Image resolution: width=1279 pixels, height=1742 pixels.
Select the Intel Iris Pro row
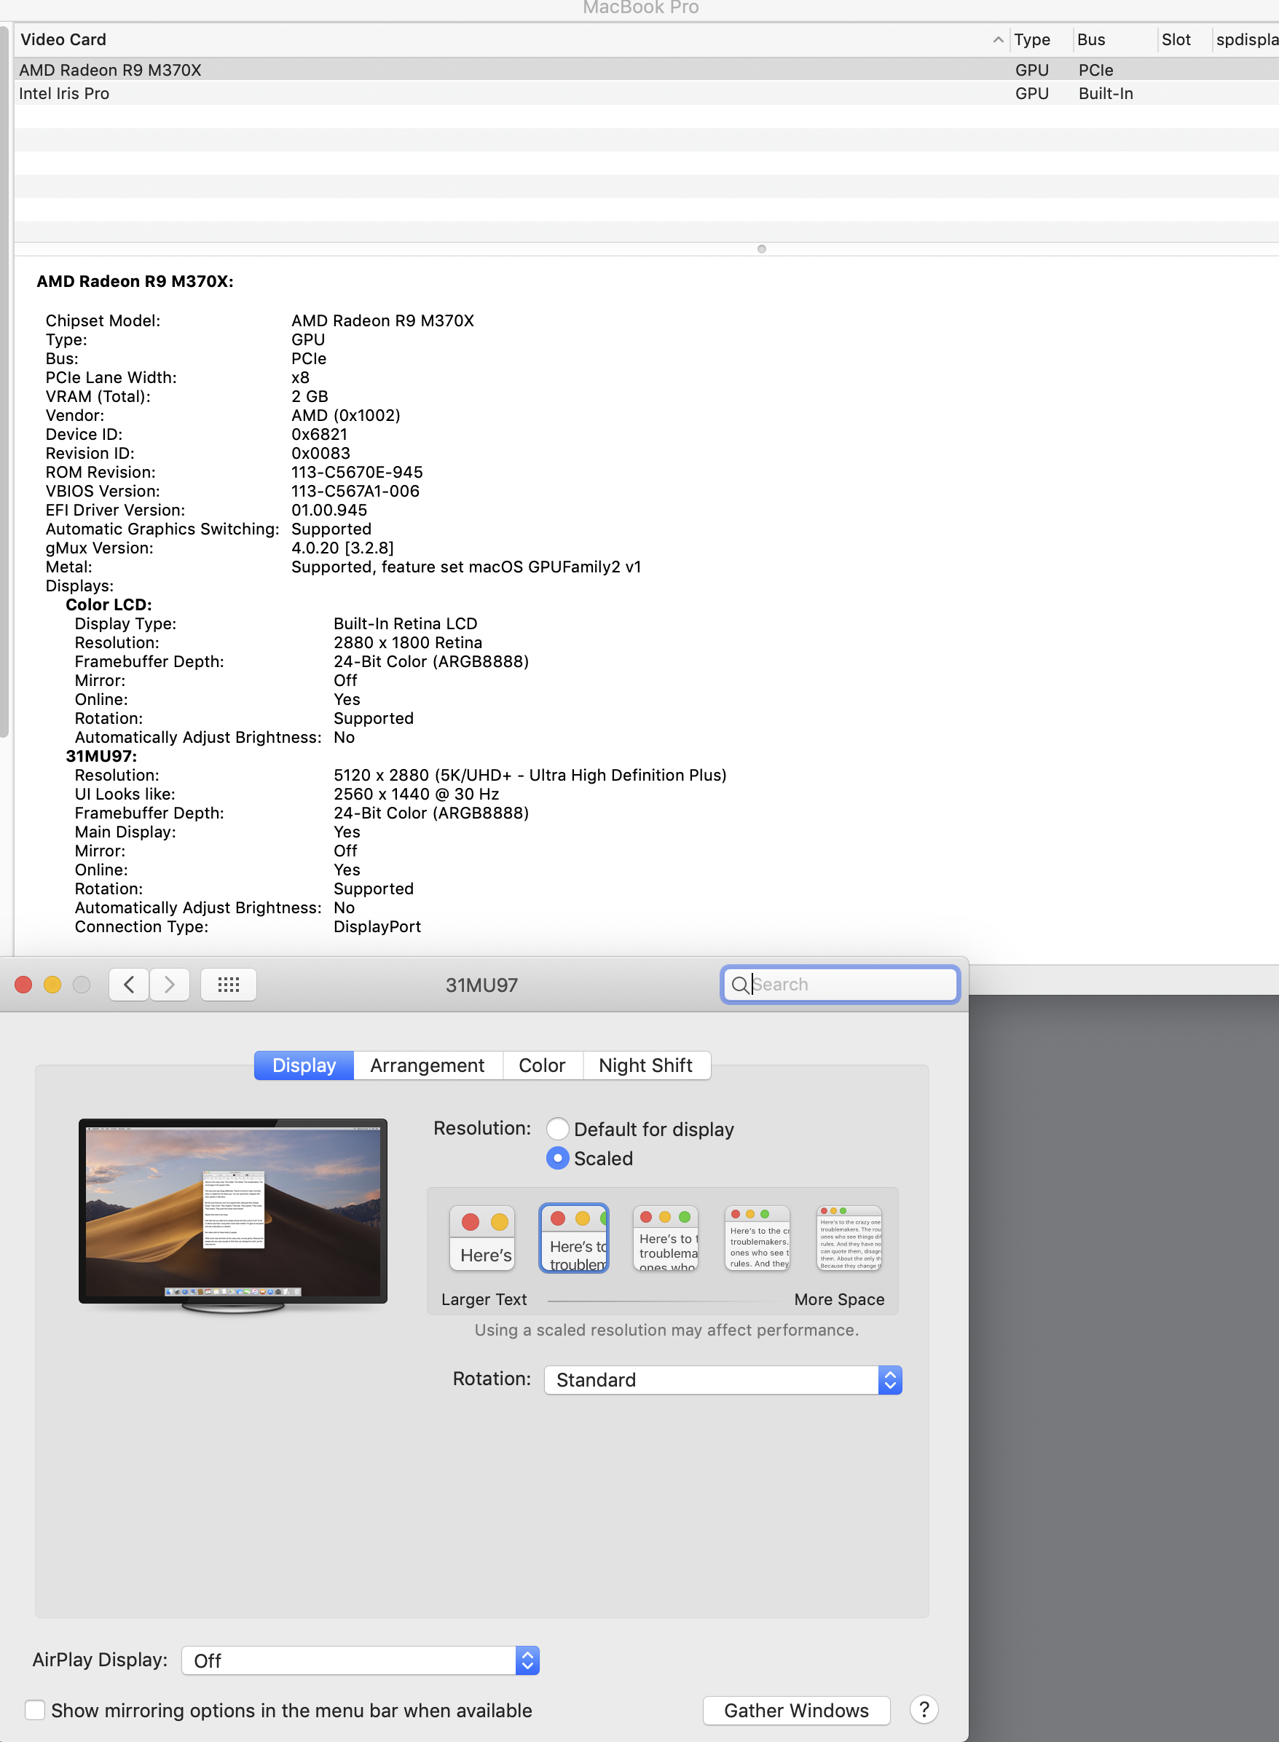(x=647, y=93)
